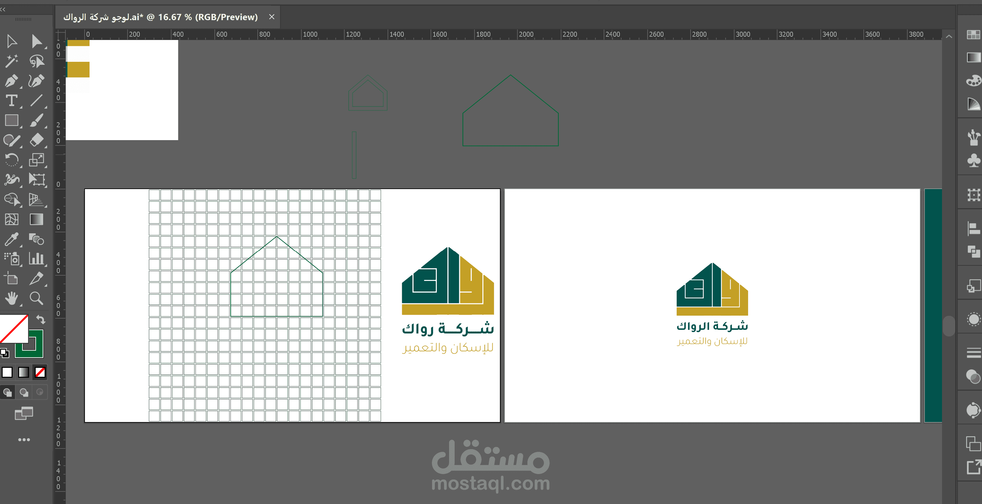Select the Lasso tool
Viewport: 982px width, 504px height.
pyautogui.click(x=37, y=61)
